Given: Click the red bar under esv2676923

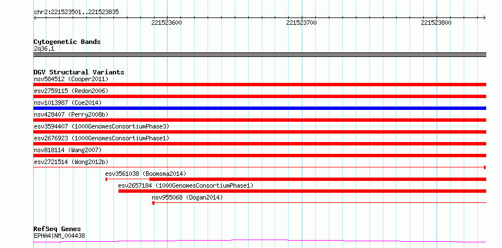Looking at the screenshot, I should pos(260,144).
